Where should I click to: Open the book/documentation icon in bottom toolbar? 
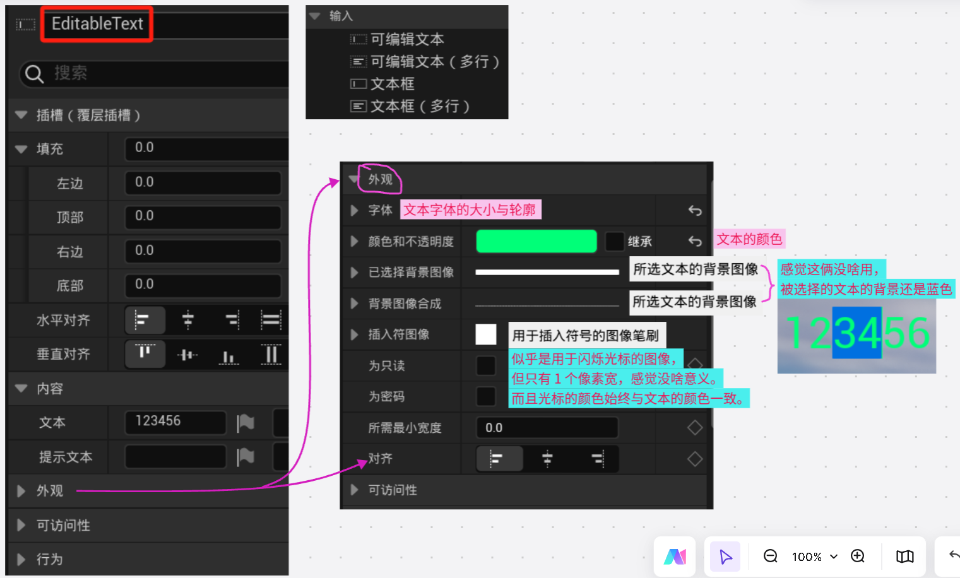point(904,557)
